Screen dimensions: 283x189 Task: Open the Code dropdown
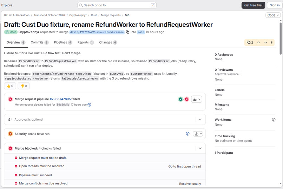(273, 15)
